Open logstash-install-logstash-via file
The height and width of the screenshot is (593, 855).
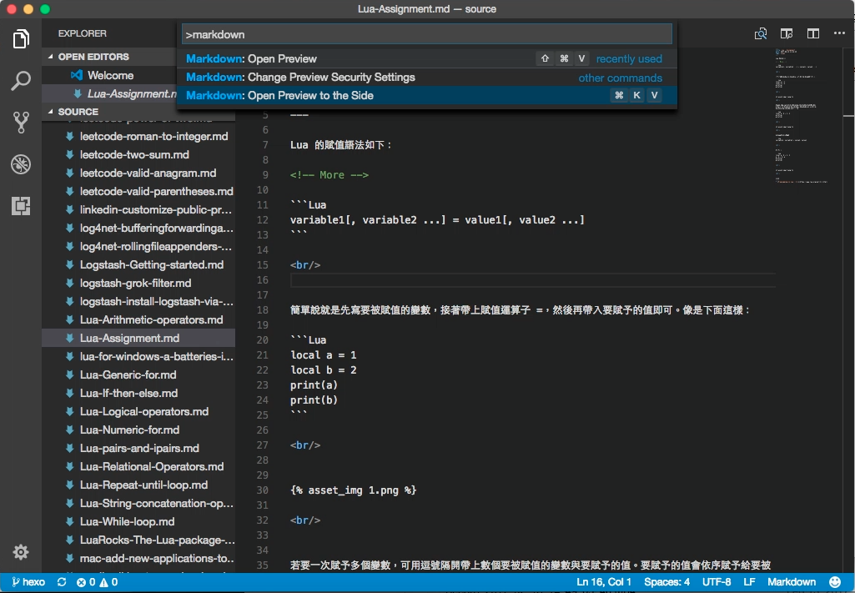[x=138, y=301]
